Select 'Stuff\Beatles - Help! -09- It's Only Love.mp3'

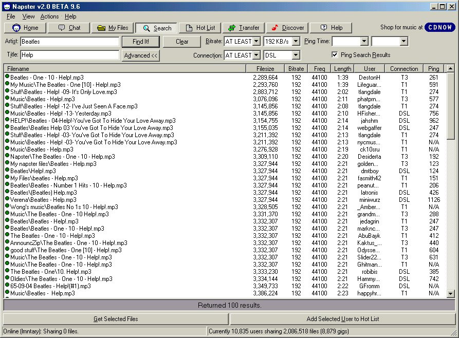click(64, 92)
